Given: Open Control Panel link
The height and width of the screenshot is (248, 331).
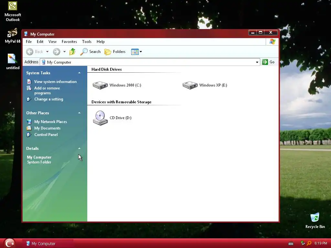Looking at the screenshot, I should coord(46,135).
